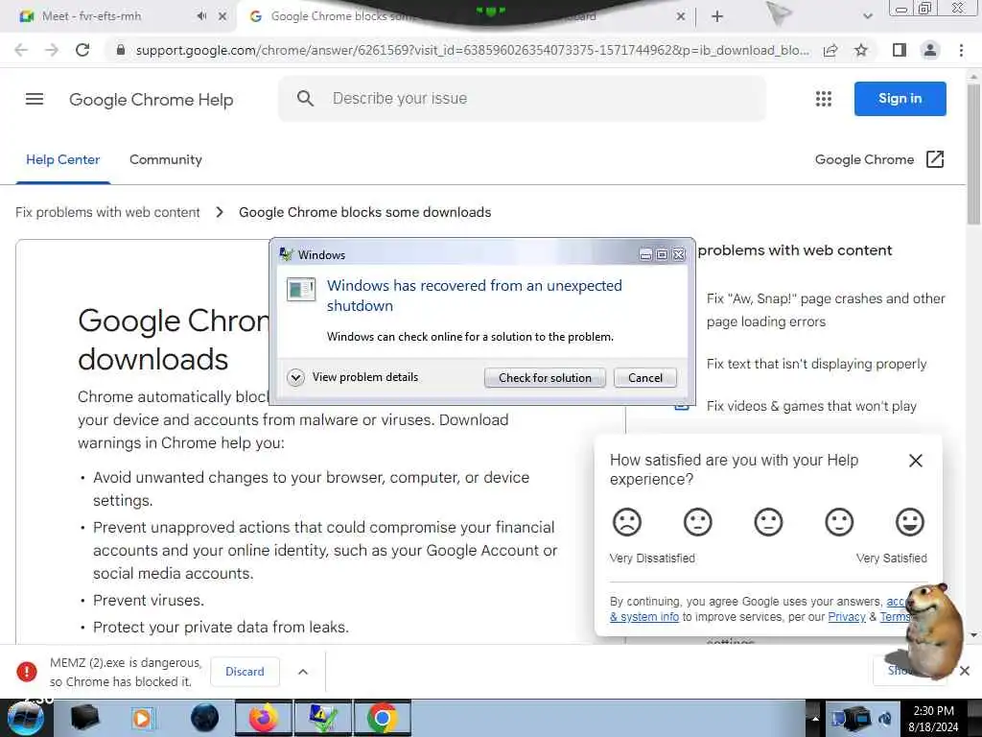The height and width of the screenshot is (737, 982).
Task: Mute the Meet tab audio icon
Action: point(201,16)
